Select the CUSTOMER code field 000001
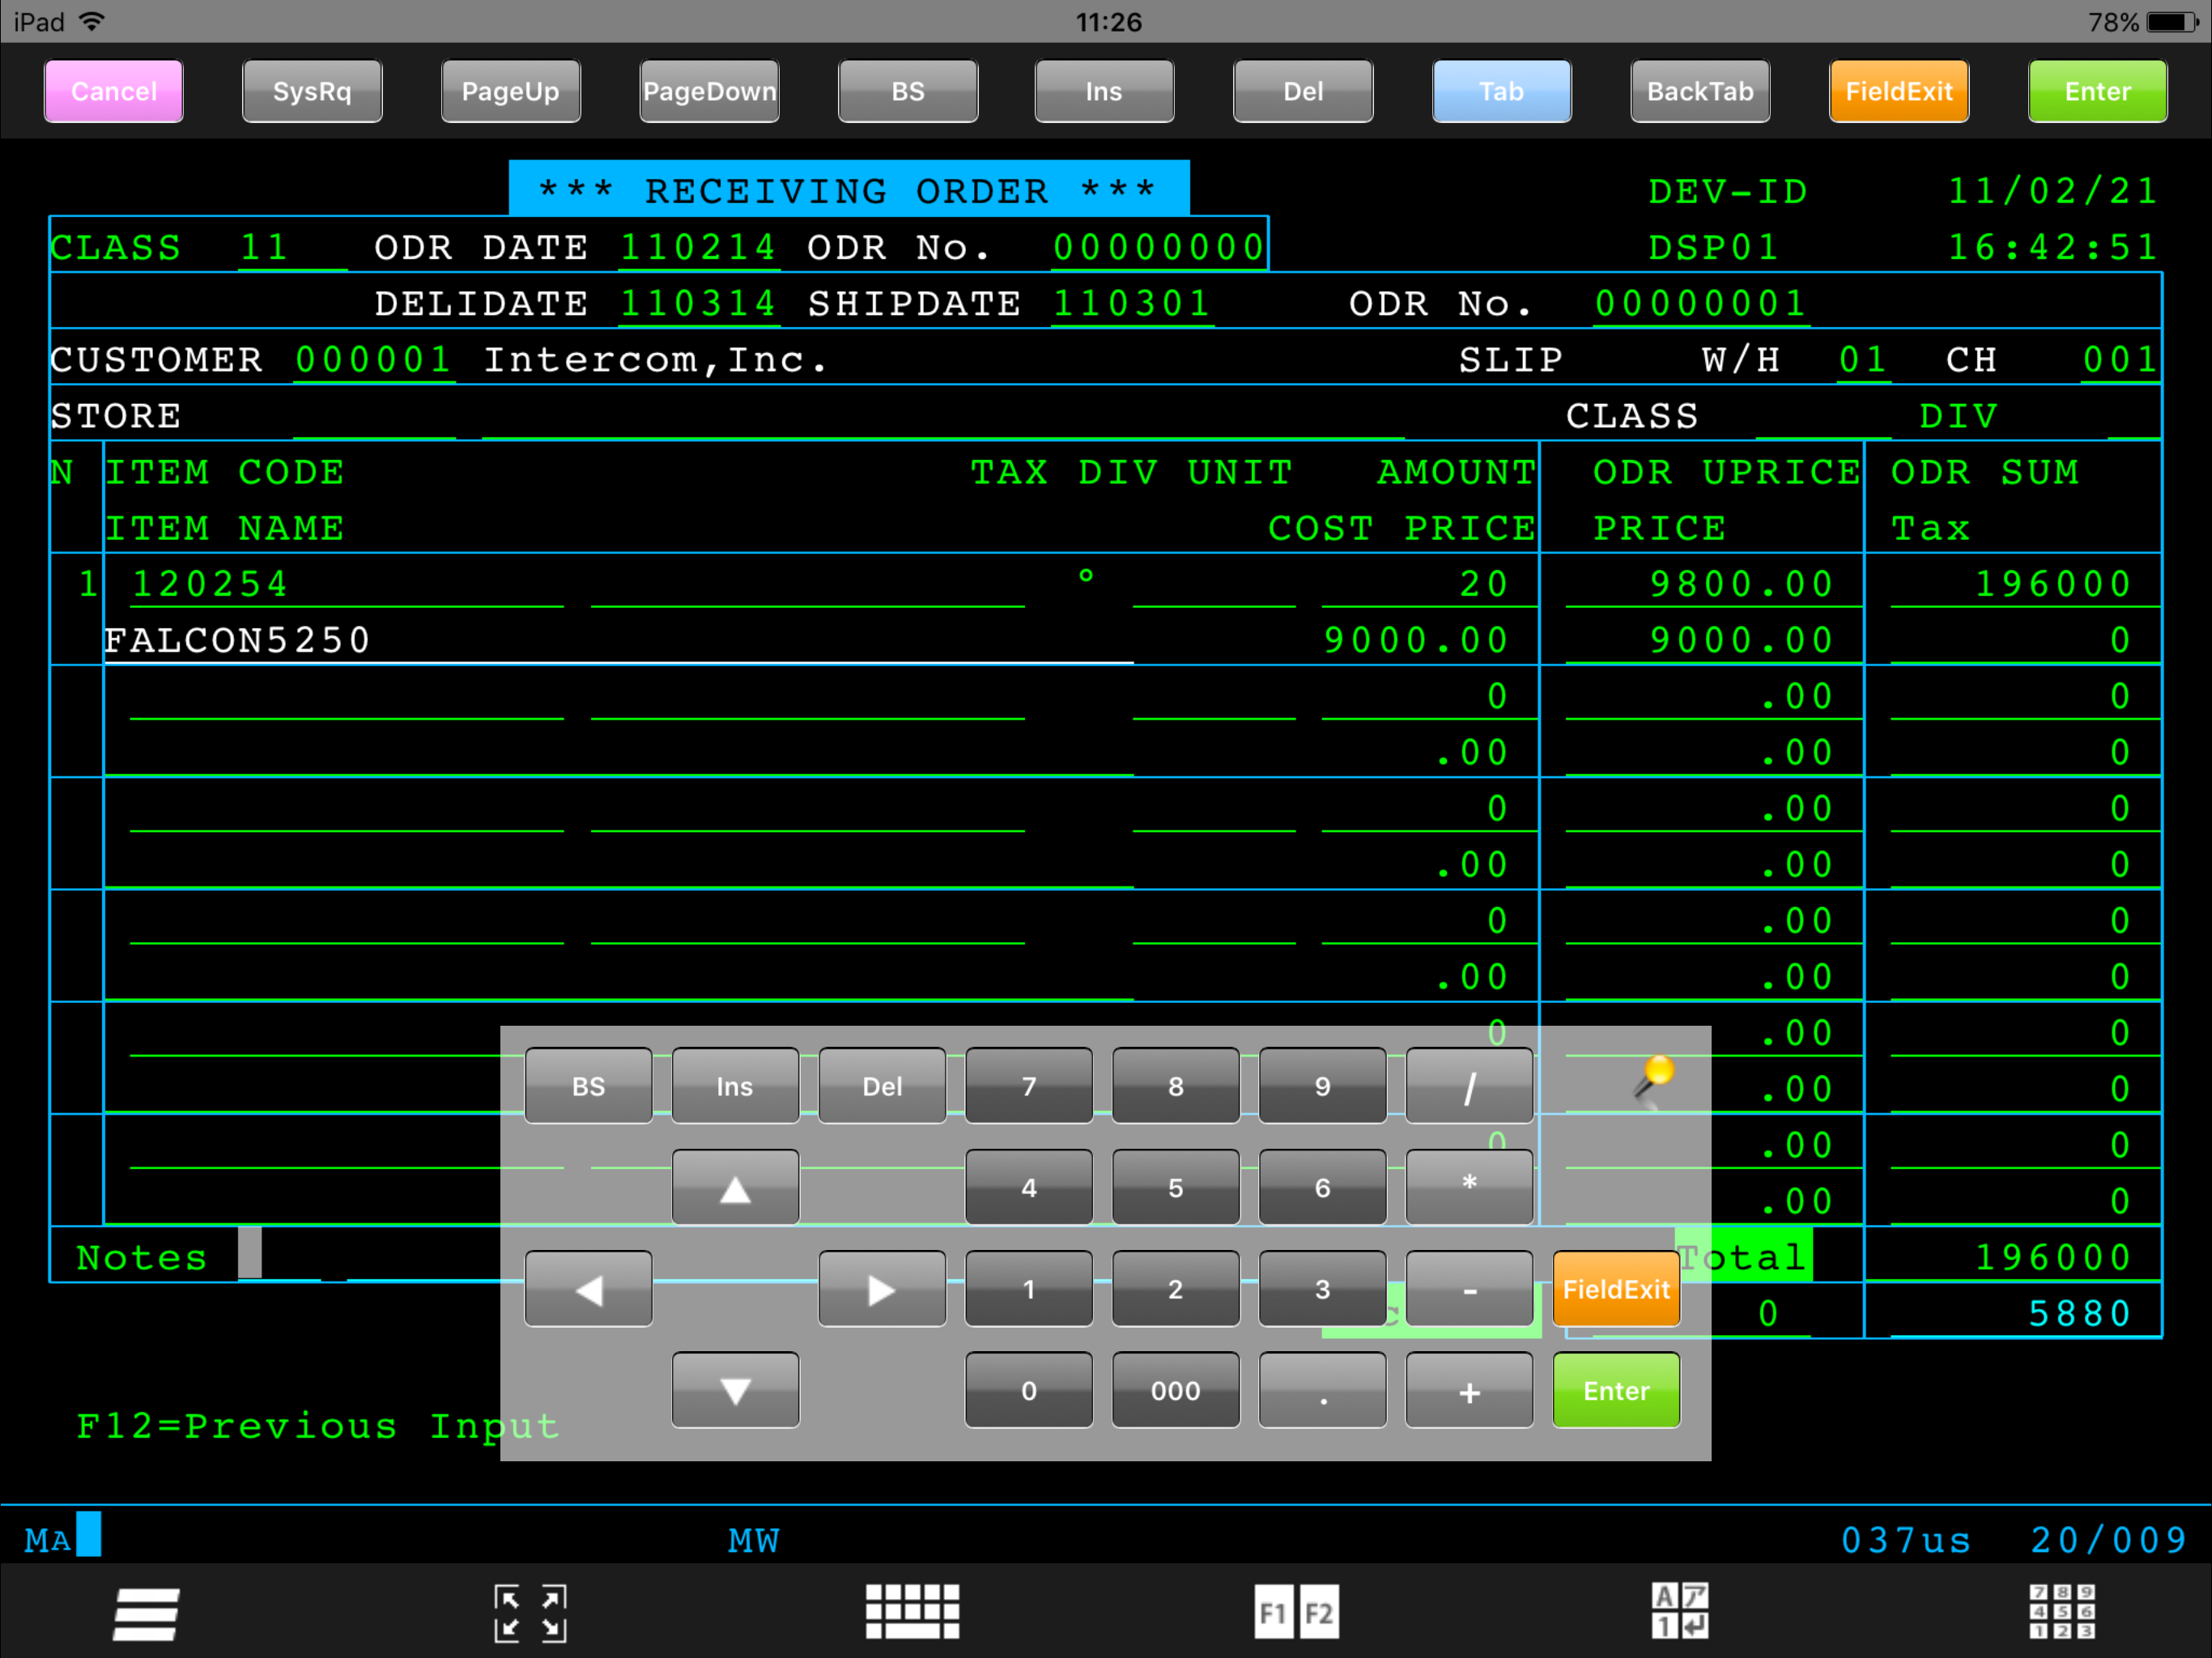The image size is (2212, 1658). pos(374,359)
